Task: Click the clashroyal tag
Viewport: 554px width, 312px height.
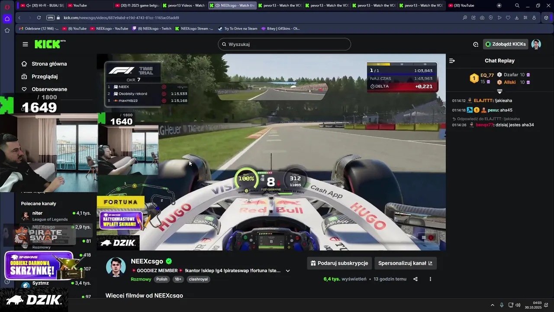Action: [199, 279]
